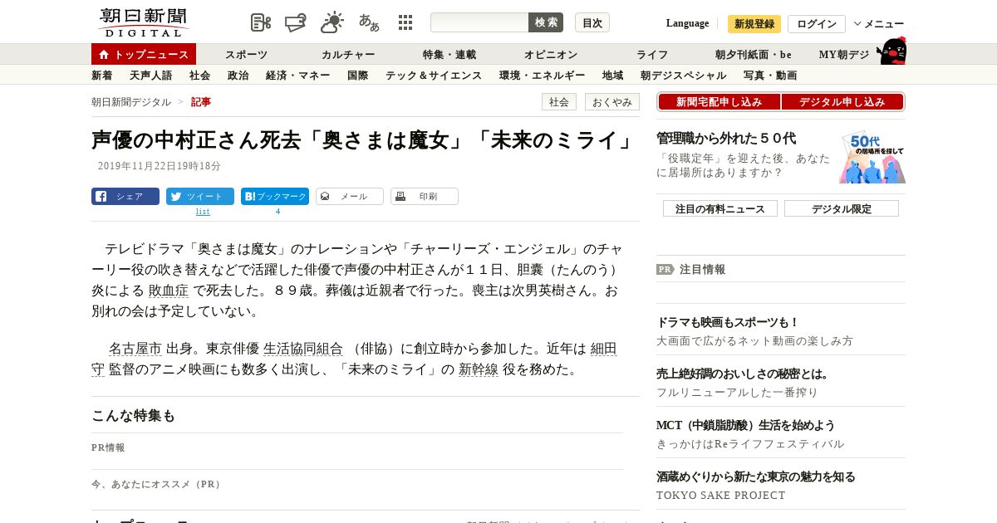Select 地域 in the sub navigation

click(613, 76)
